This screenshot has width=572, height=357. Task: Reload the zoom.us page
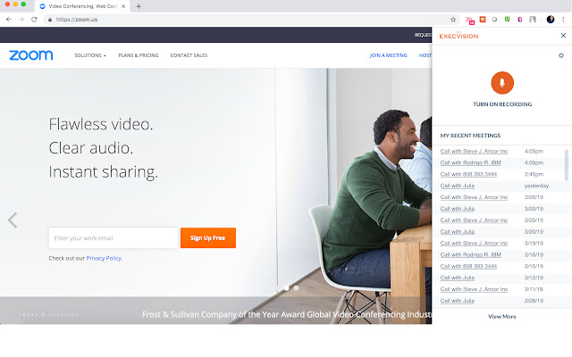(34, 20)
